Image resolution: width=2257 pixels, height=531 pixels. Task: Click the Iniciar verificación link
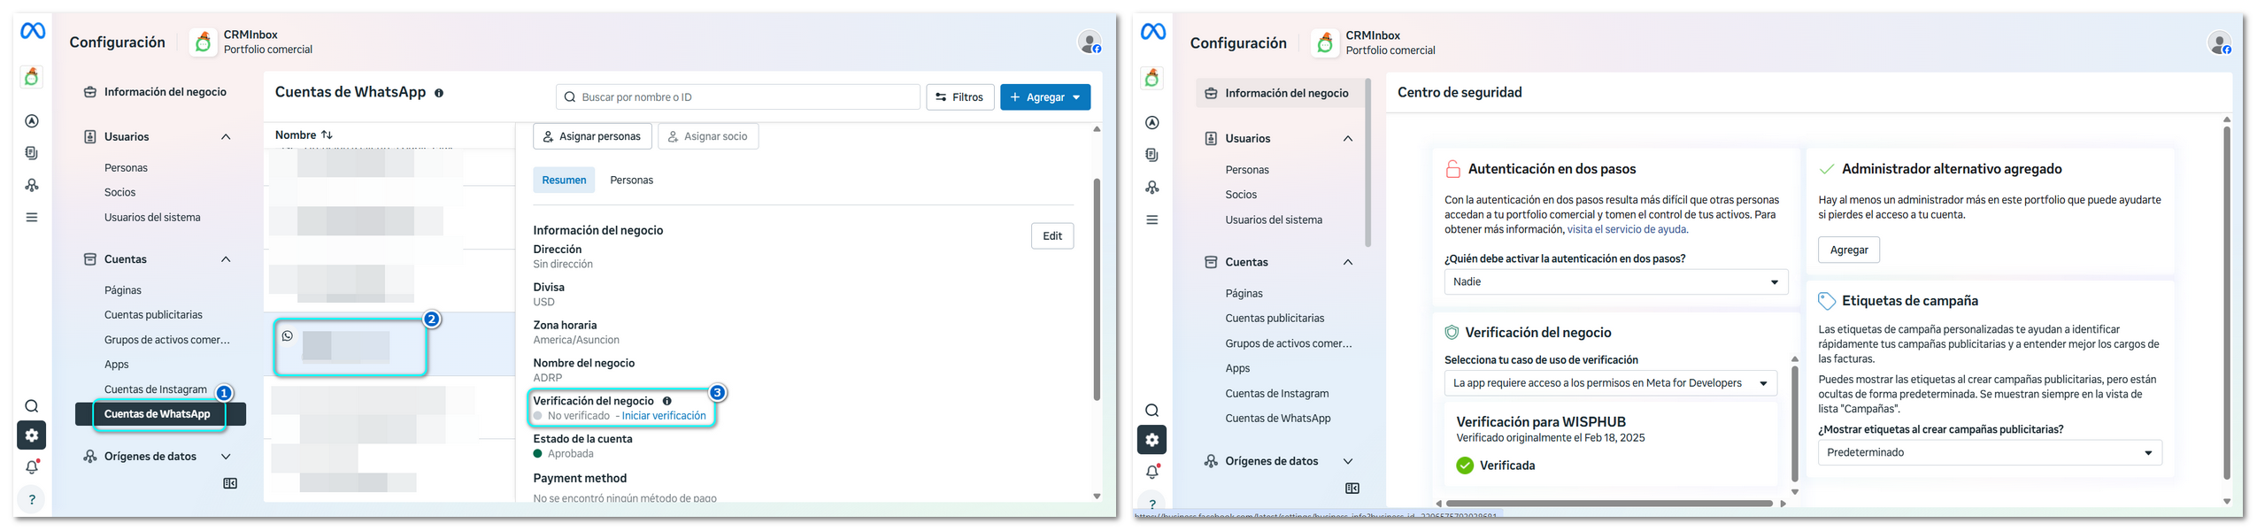[x=664, y=416]
